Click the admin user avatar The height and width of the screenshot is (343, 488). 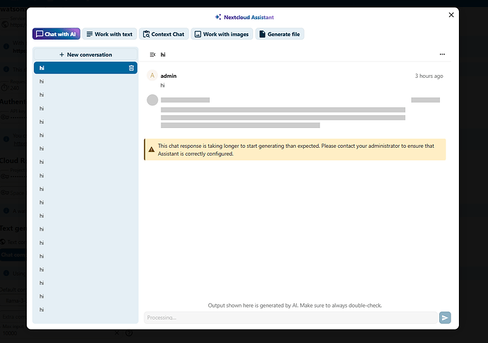pos(152,76)
